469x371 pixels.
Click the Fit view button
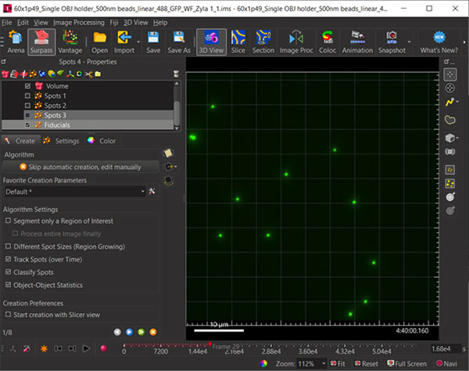tap(338, 364)
